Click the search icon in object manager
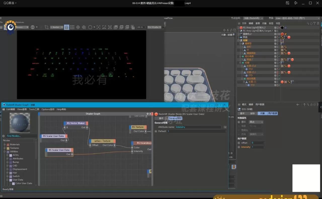 coord(308,23)
